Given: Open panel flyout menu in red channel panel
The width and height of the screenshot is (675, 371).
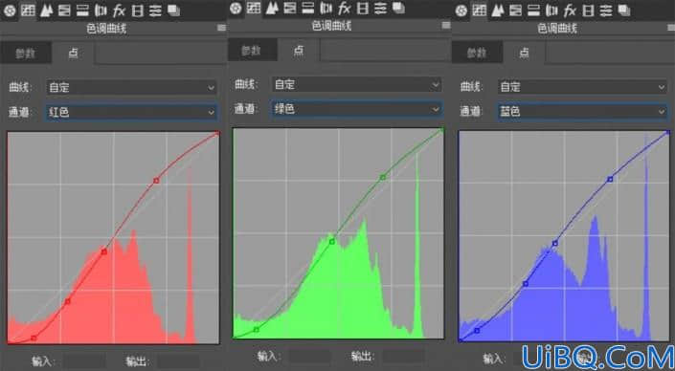Looking at the screenshot, I should (221, 28).
